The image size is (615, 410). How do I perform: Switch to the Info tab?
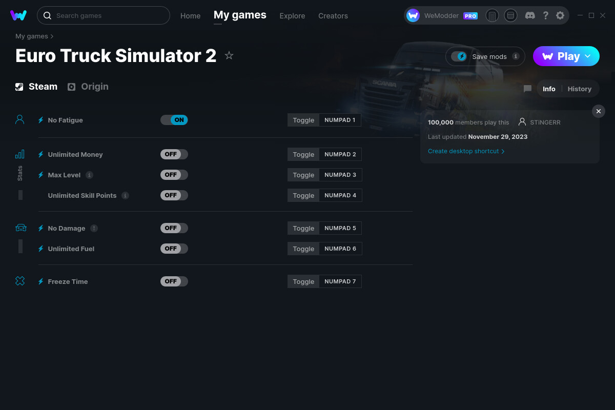(x=549, y=89)
